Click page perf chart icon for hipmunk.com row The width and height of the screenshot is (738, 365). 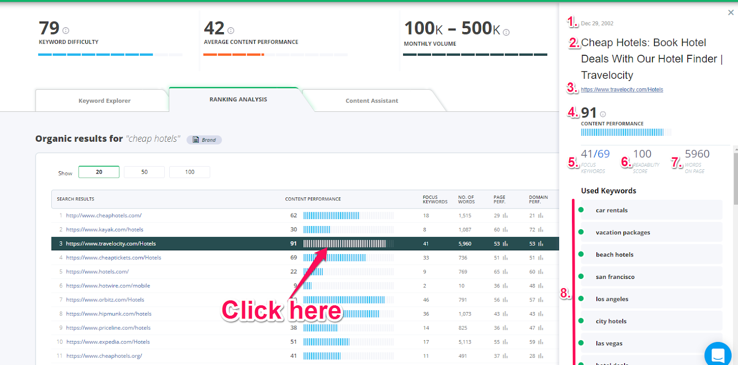pos(505,314)
